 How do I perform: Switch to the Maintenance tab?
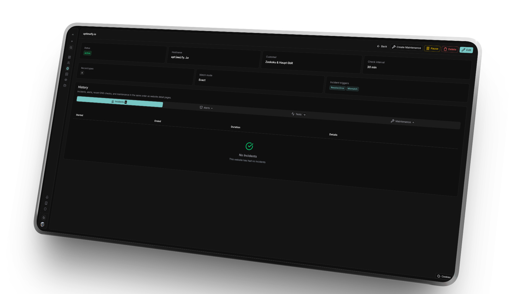click(x=403, y=122)
